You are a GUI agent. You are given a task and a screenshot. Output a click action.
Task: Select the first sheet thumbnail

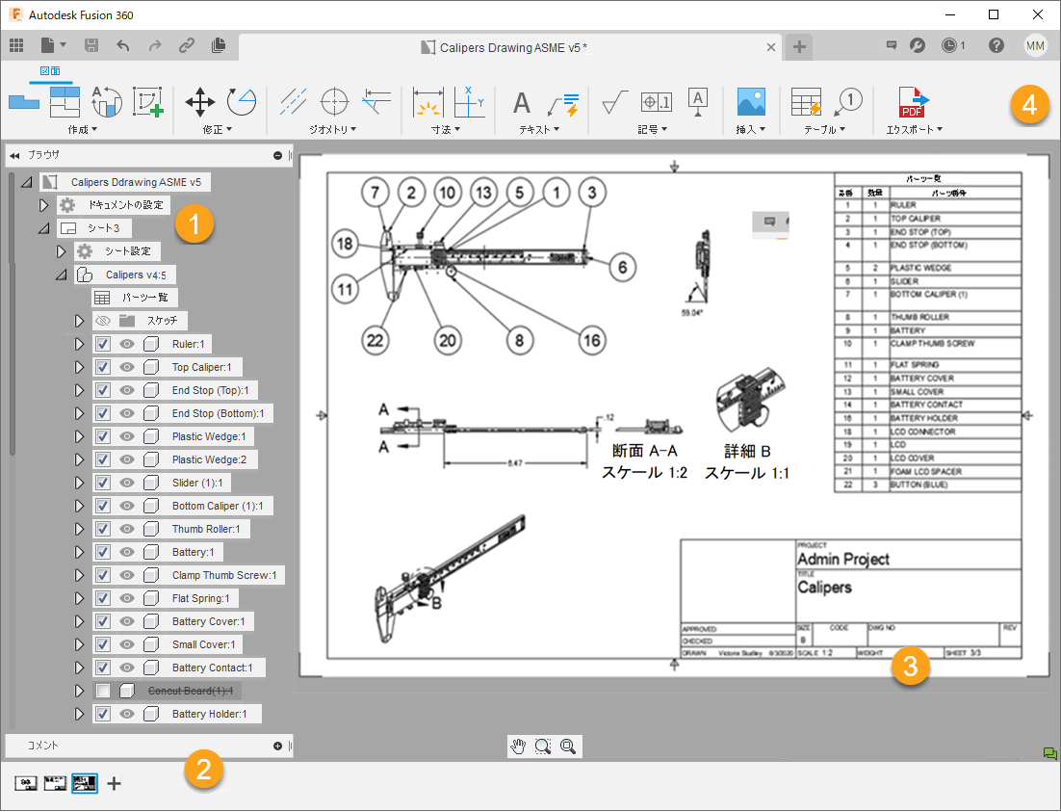pyautogui.click(x=26, y=783)
